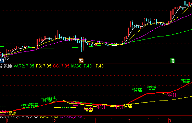Image resolution: width=192 pixels, height=123 pixels.
Task: Select the month 12 timeline marker
Action: (x=53, y=121)
